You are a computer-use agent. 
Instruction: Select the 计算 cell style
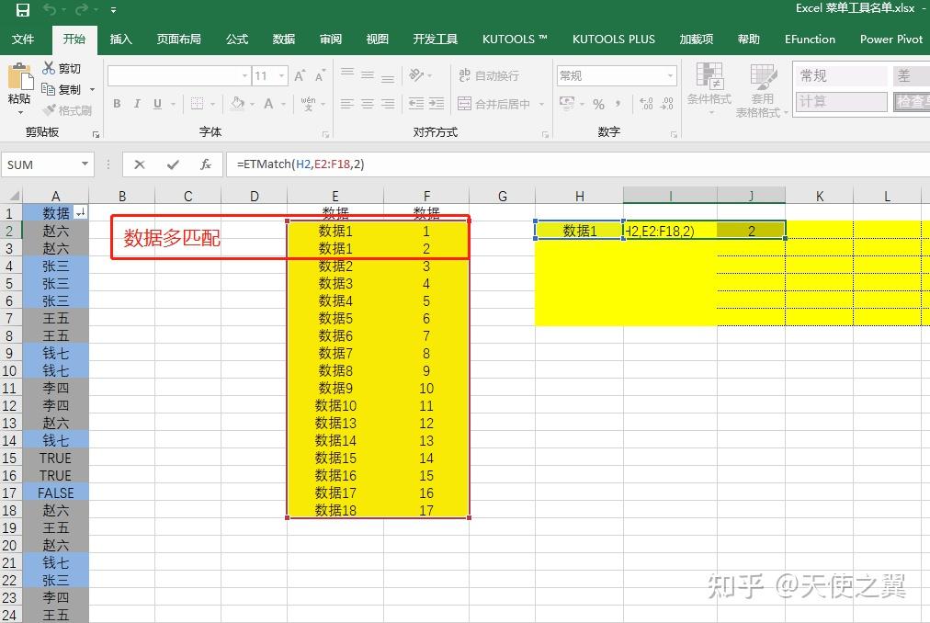click(841, 101)
